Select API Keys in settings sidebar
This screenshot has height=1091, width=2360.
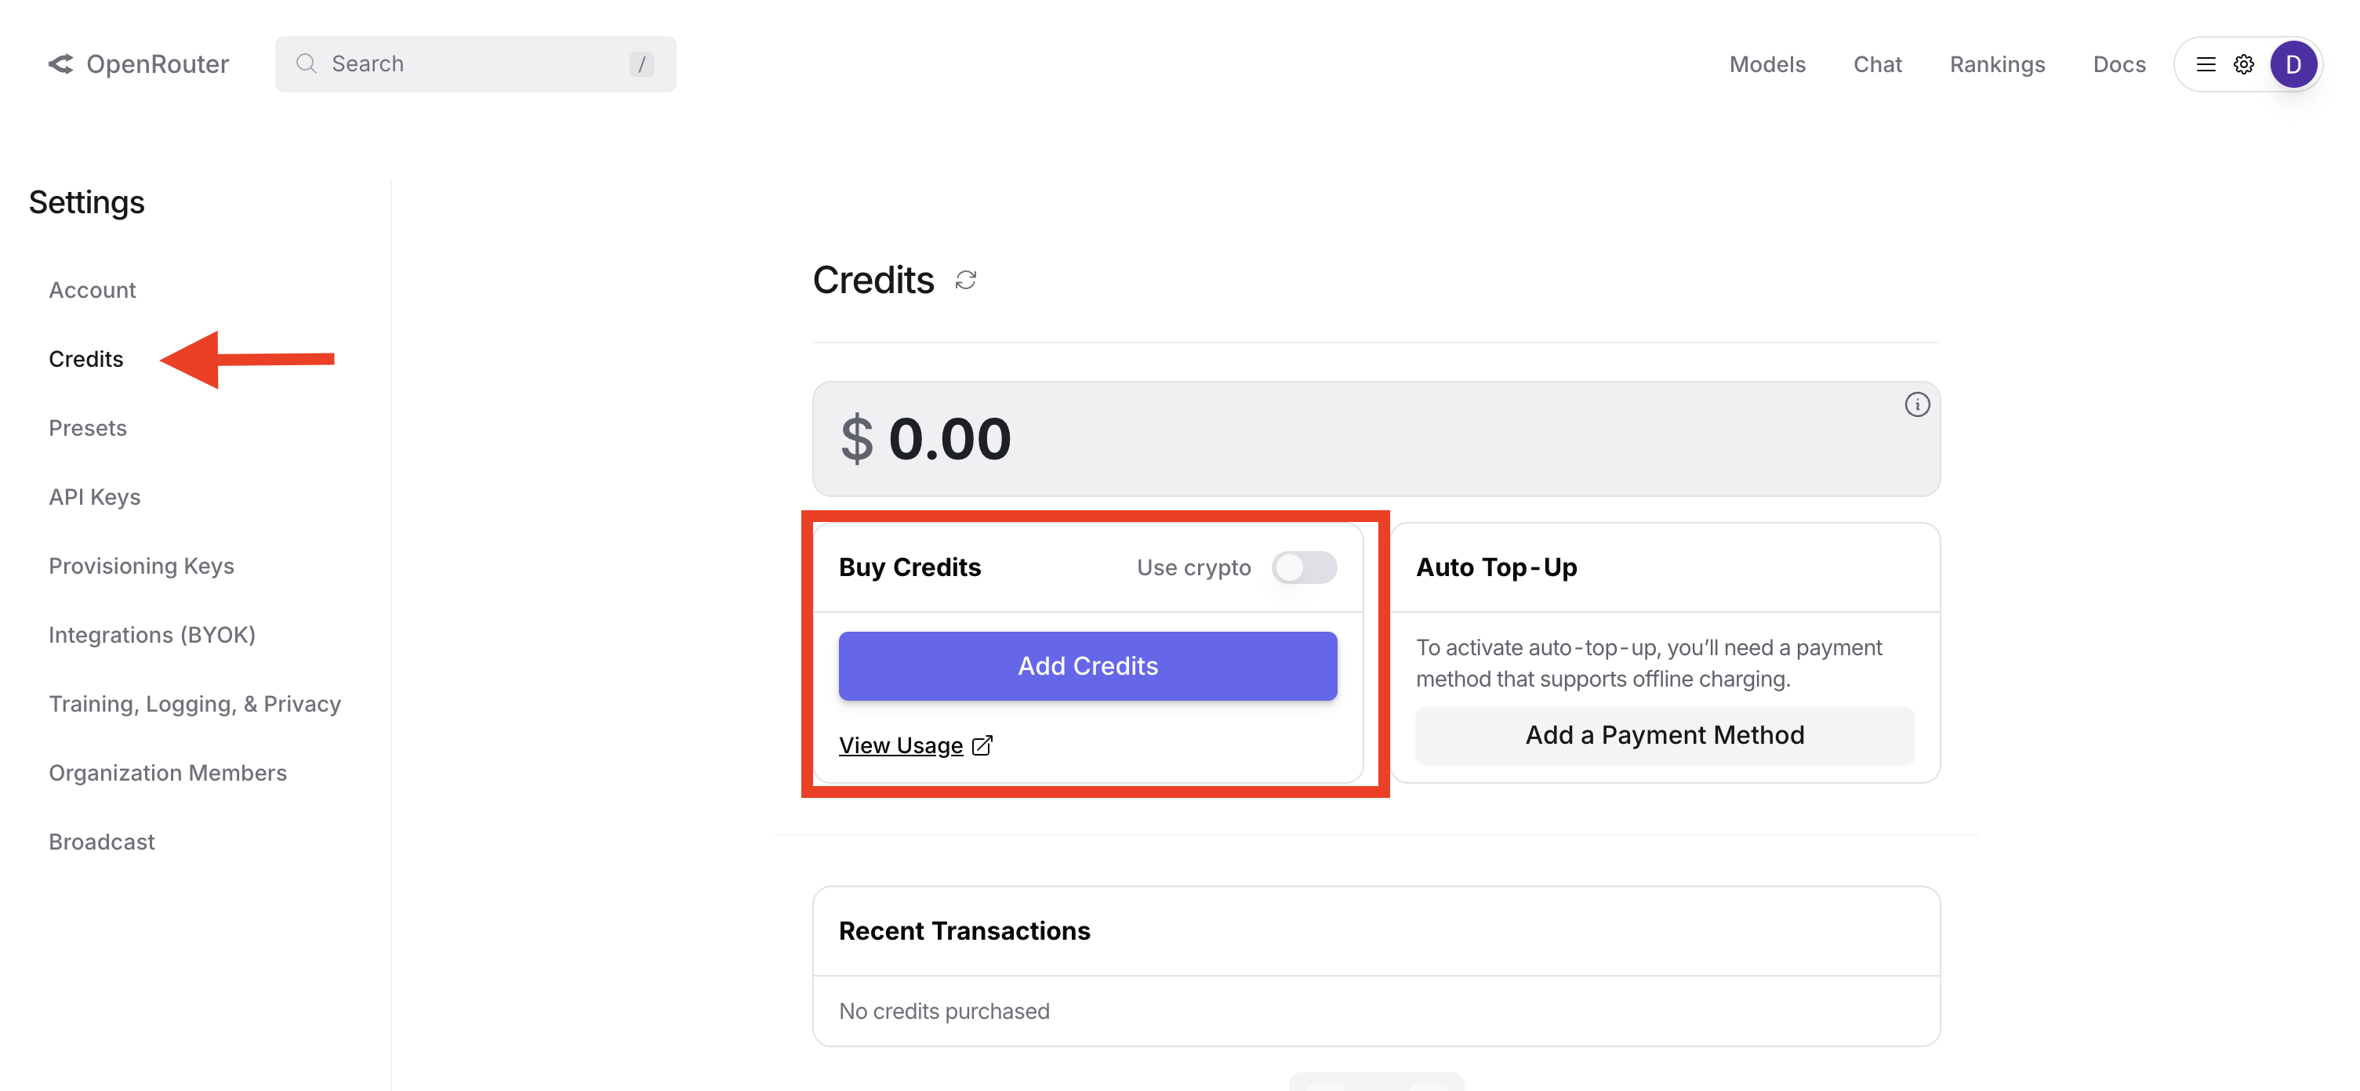point(94,496)
